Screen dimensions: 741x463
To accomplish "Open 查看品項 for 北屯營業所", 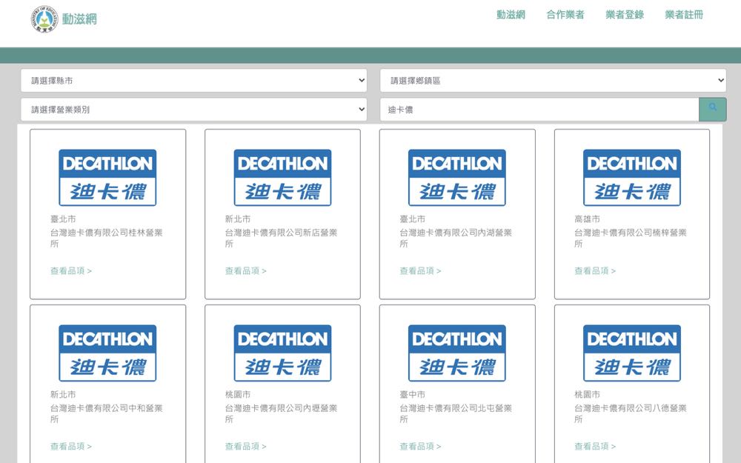I will coord(420,446).
